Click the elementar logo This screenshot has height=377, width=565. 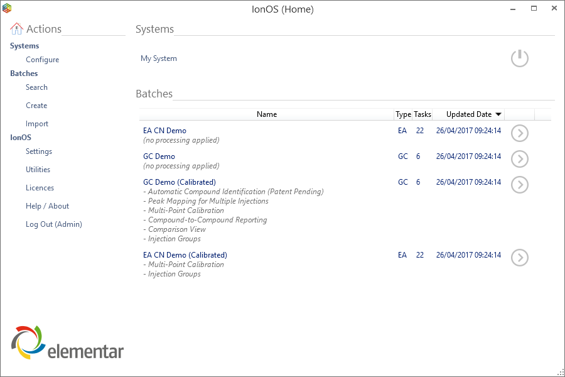pos(68,343)
